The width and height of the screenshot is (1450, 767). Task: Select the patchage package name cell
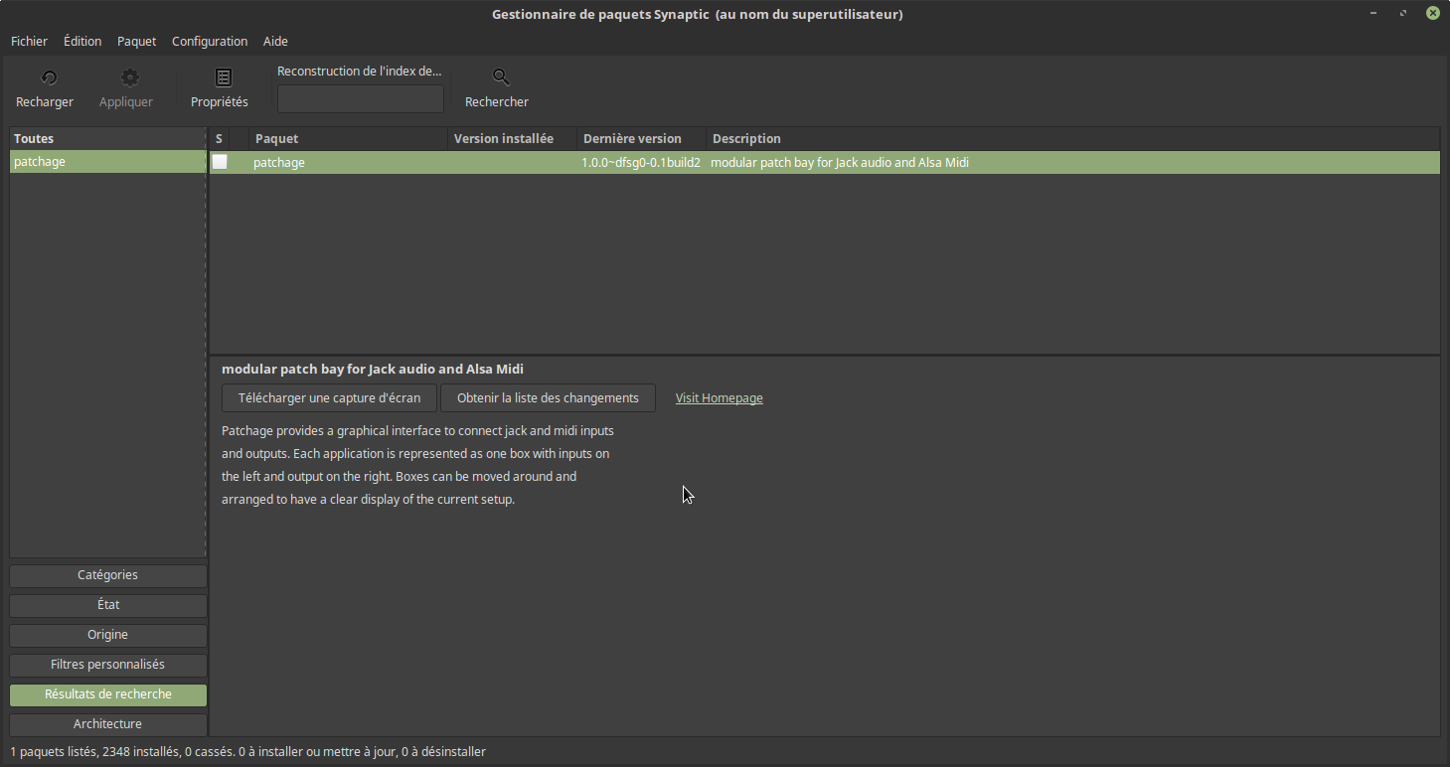coord(279,162)
